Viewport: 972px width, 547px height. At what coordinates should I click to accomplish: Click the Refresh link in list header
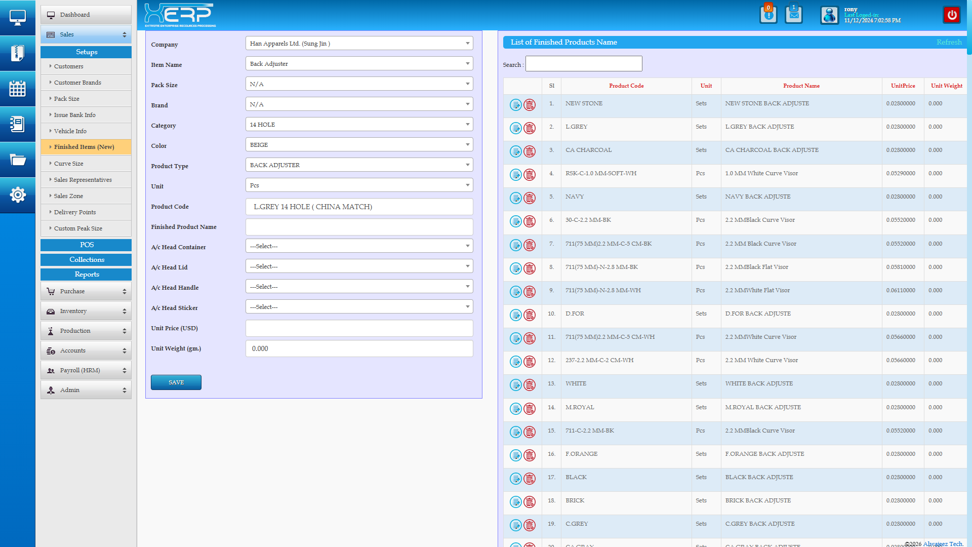pos(949,42)
